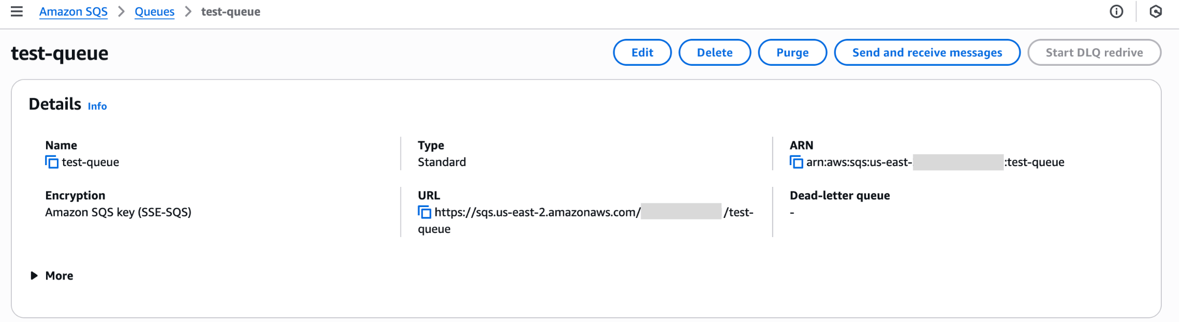Open Info link beside Details heading
This screenshot has width=1181, height=322.
[97, 106]
